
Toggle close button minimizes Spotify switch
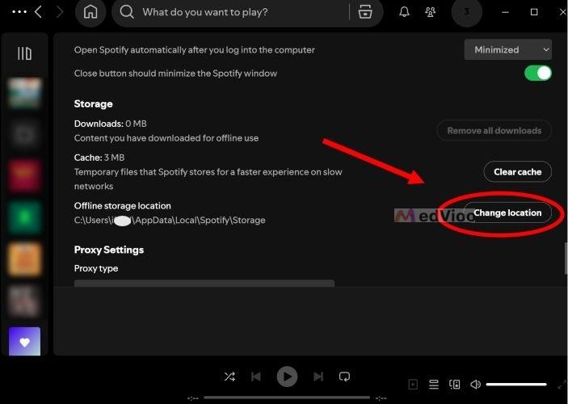click(x=538, y=74)
